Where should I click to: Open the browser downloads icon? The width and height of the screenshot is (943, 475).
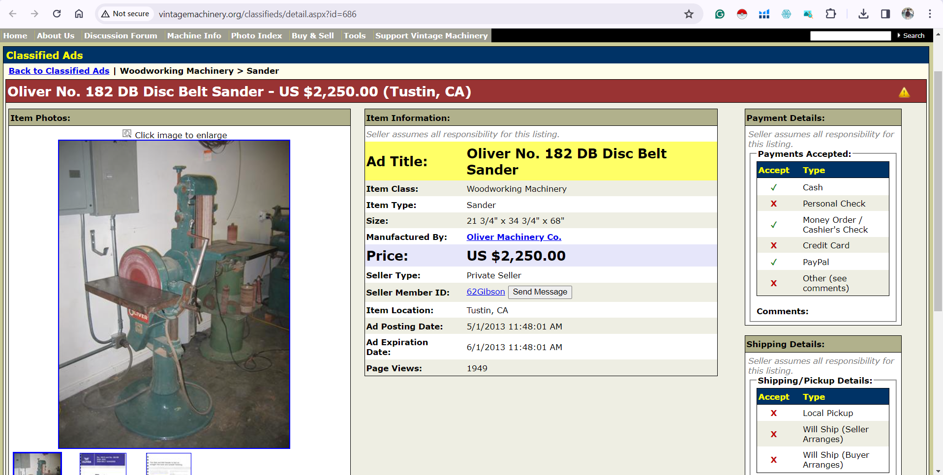point(863,14)
